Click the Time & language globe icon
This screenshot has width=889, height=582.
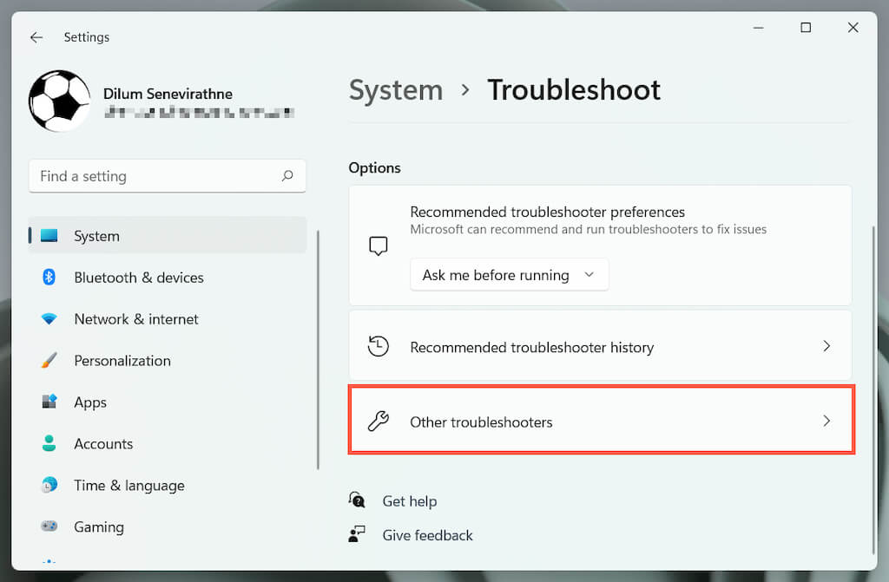coord(49,486)
